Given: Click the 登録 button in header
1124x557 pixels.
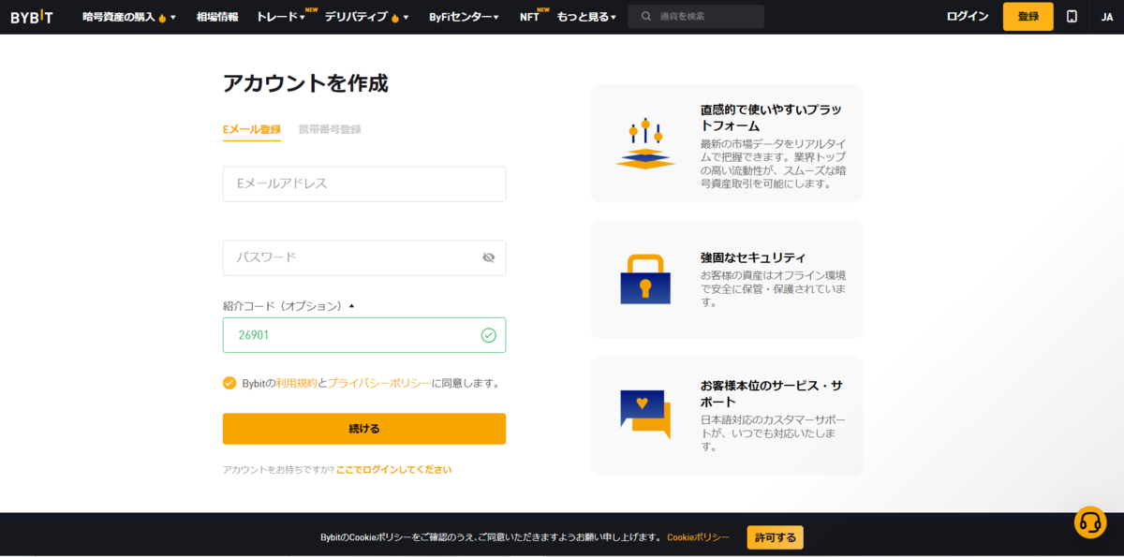Looking at the screenshot, I should point(1028,17).
